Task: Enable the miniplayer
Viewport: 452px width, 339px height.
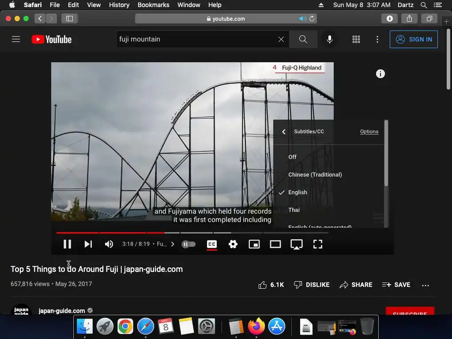Action: (254, 244)
